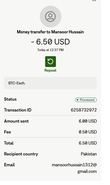Viewport: 110px width, 185px height.
Task: Click the Email row label
Action: 9,165
